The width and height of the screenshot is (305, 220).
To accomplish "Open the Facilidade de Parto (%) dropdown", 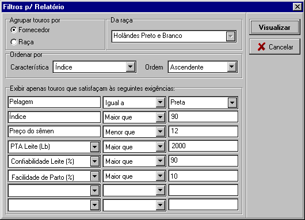I will pyautogui.click(x=95, y=176).
